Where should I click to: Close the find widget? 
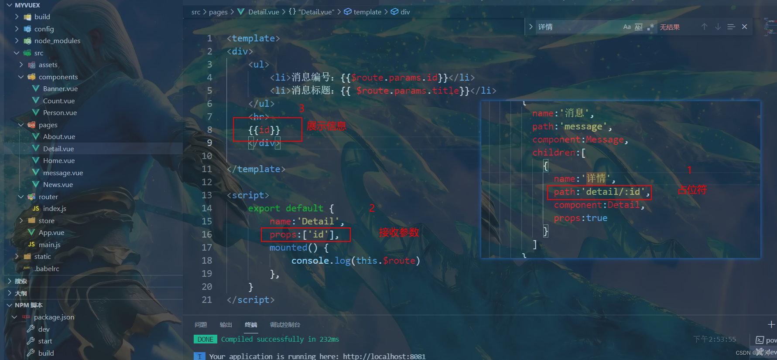tap(744, 27)
